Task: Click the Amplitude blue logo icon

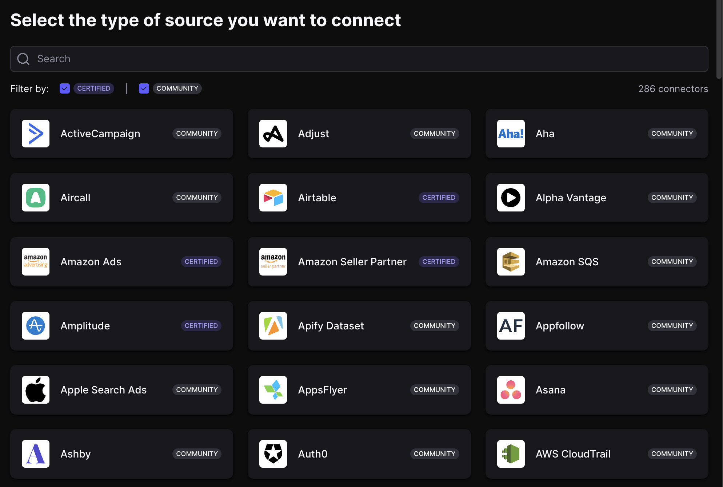Action: (x=36, y=326)
